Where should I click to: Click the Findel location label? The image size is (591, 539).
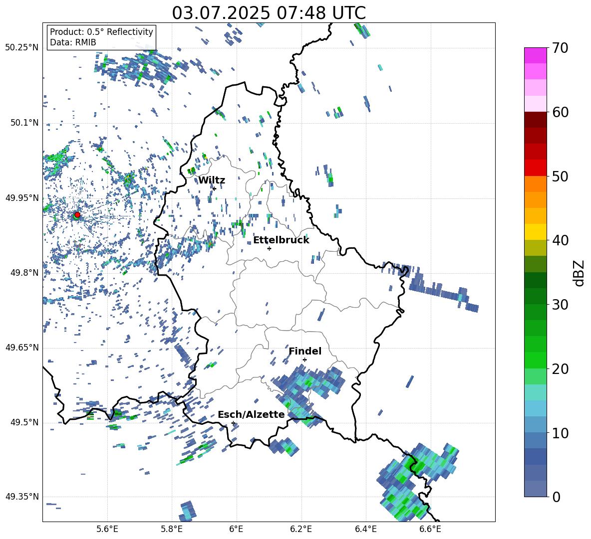coord(305,351)
